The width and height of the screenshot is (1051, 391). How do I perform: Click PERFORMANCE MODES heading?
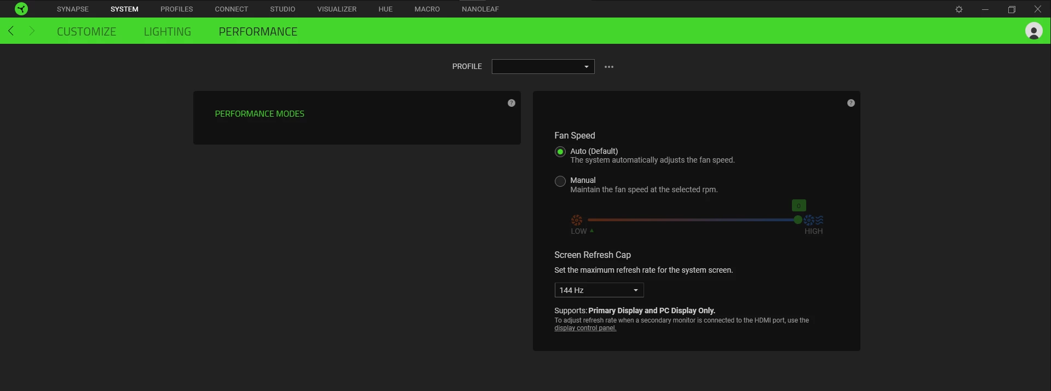pyautogui.click(x=260, y=114)
